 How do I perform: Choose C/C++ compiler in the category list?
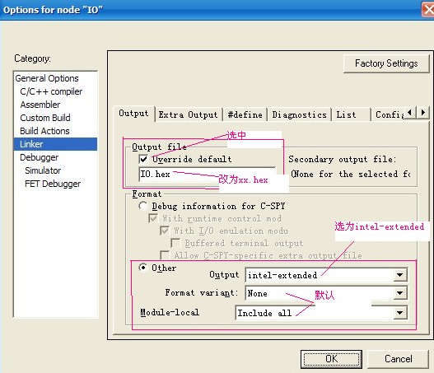pyautogui.click(x=51, y=91)
